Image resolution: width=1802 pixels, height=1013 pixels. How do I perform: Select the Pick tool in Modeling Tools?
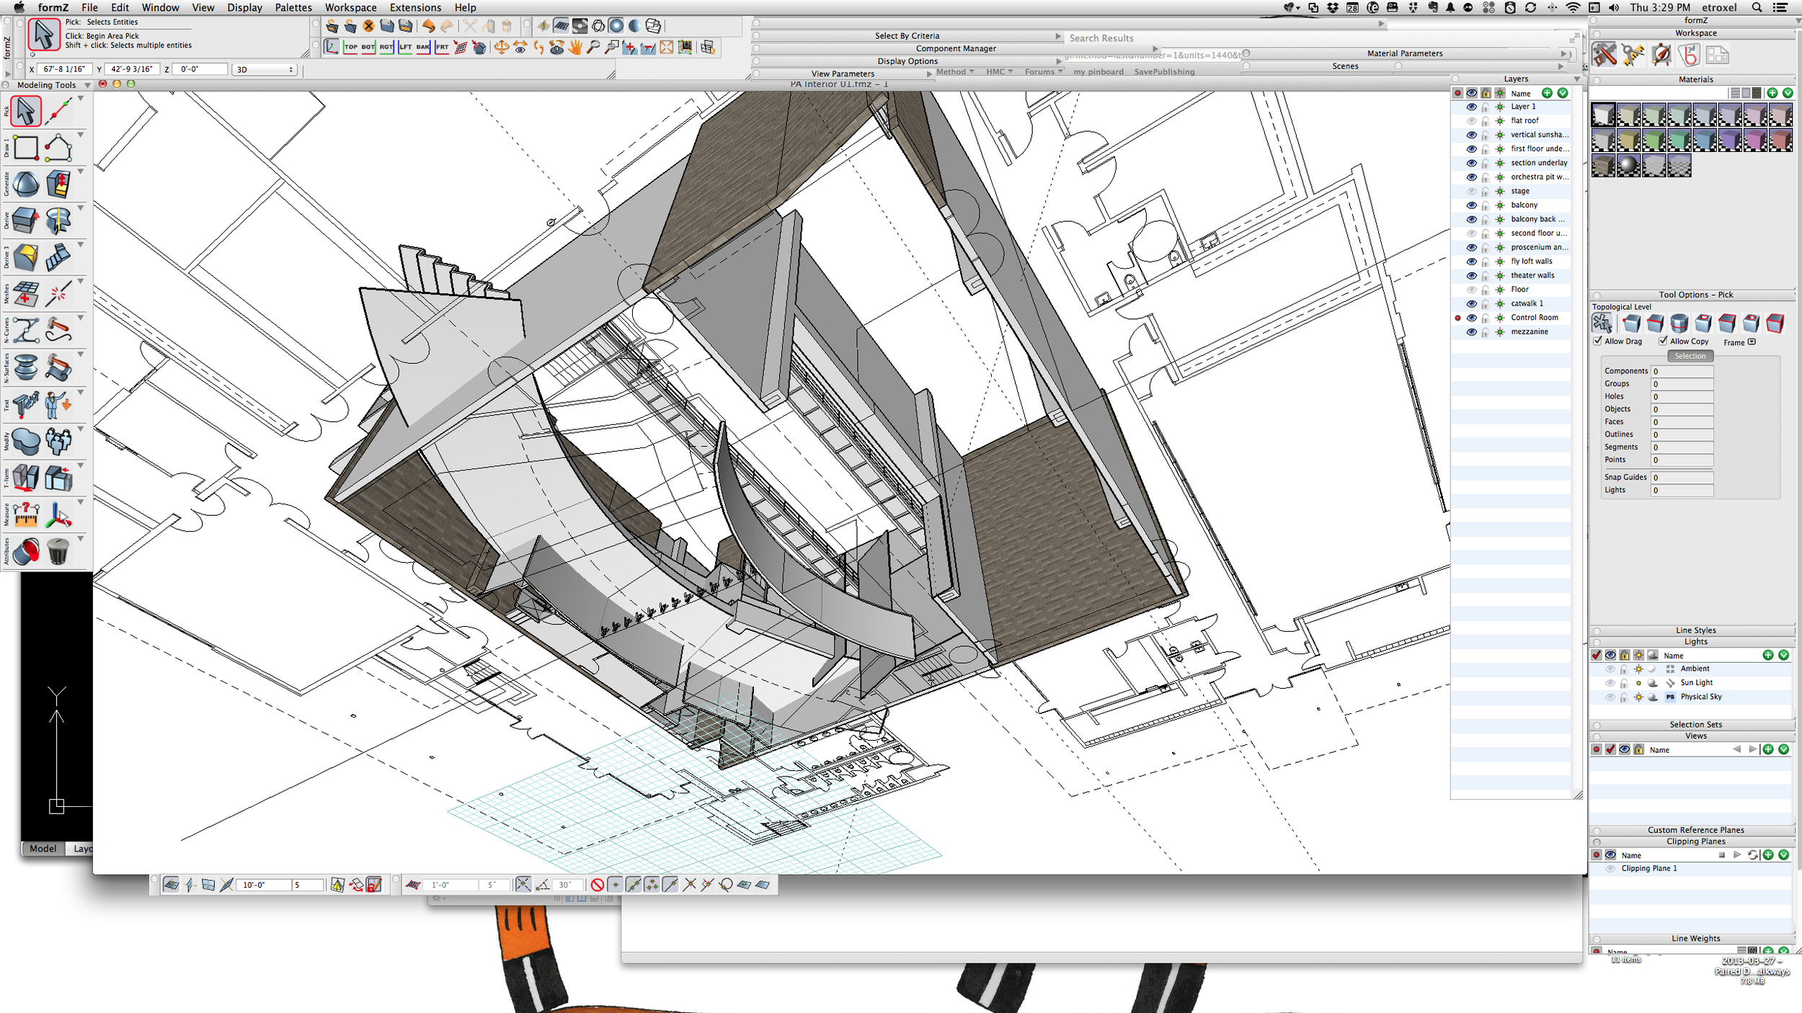[25, 110]
